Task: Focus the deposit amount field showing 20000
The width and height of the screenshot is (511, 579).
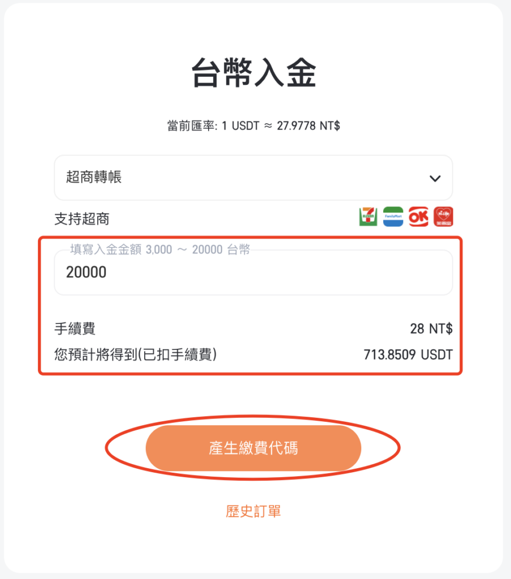Action: tap(253, 273)
